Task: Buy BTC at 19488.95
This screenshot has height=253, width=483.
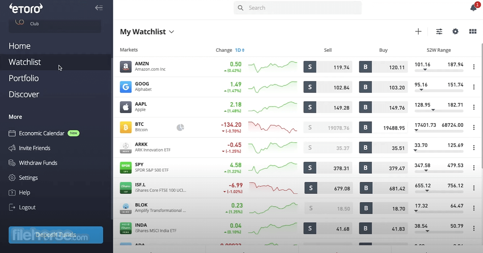Action: (x=383, y=128)
